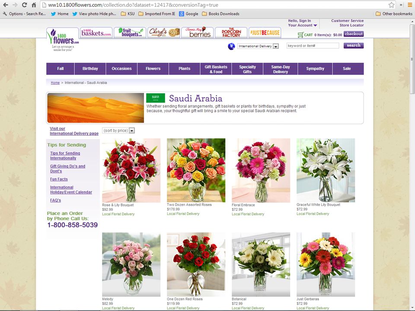
Task: Open Options - Search Re... bookmark
Action: click(x=24, y=14)
